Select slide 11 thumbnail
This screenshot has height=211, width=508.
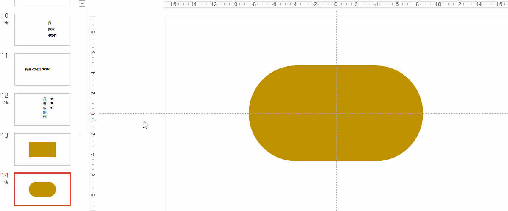tap(42, 69)
